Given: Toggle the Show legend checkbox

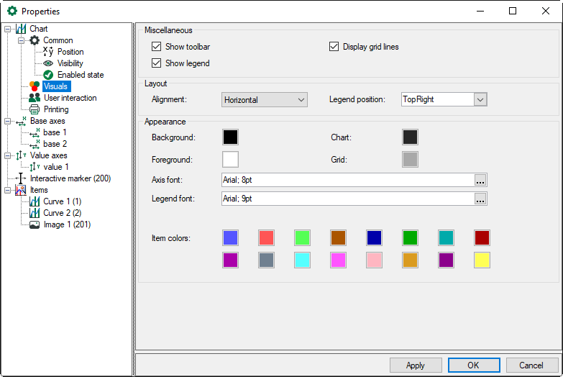Looking at the screenshot, I should pos(156,63).
